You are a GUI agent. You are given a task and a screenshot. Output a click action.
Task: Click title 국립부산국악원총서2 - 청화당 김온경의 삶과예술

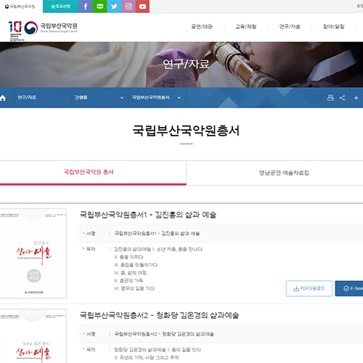[160, 315]
